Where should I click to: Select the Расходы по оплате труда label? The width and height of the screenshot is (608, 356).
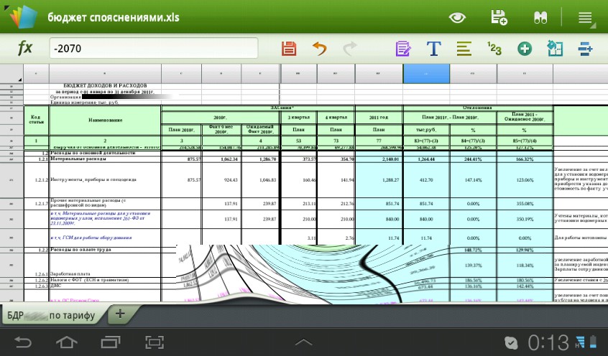click(105, 250)
